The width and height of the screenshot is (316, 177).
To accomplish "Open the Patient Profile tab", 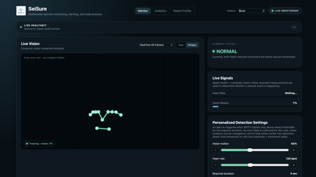I will click(x=182, y=11).
